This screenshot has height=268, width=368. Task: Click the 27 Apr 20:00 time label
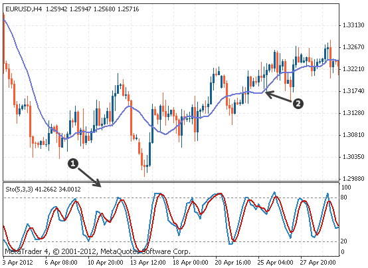tap(318, 263)
